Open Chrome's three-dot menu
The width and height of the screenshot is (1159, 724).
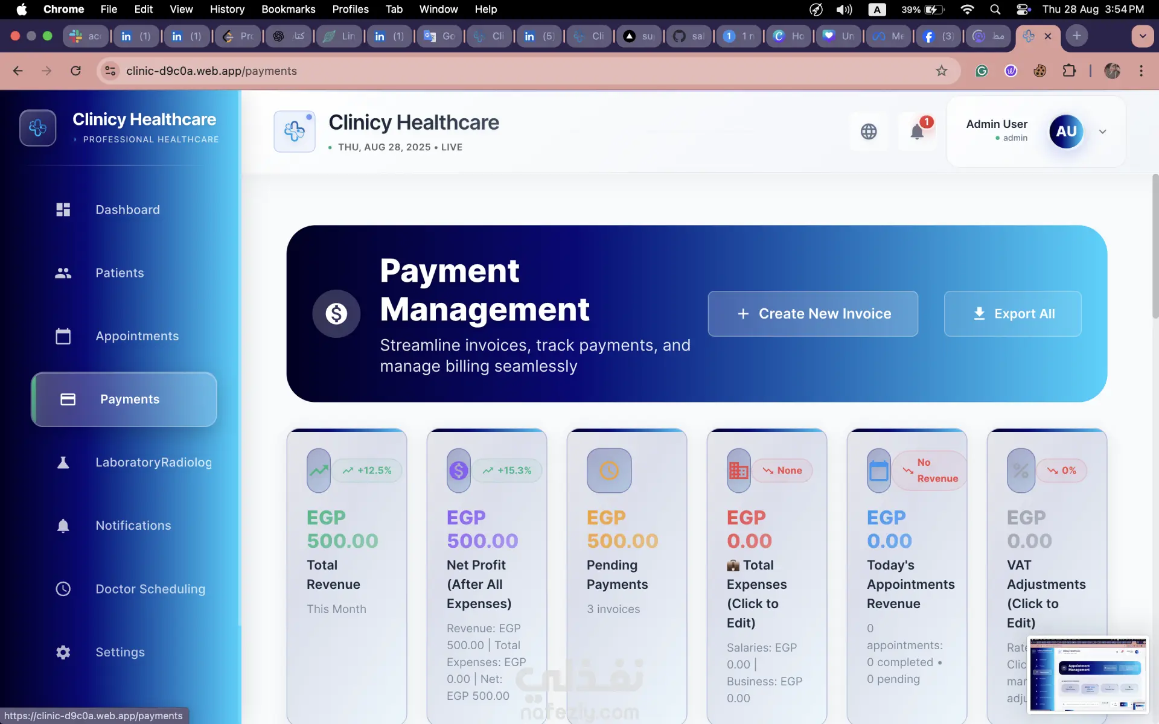(x=1141, y=71)
